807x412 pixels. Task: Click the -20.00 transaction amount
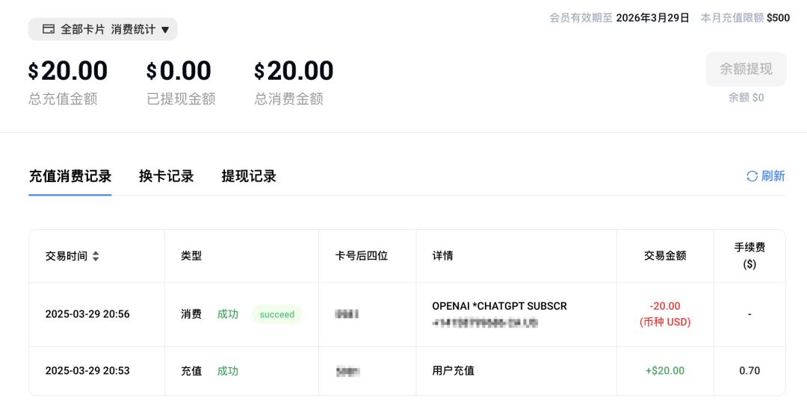click(665, 306)
